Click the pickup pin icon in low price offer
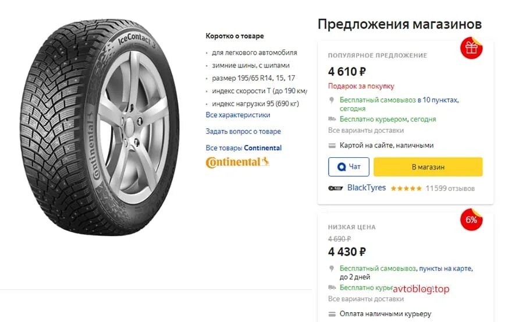 [x=332, y=268]
